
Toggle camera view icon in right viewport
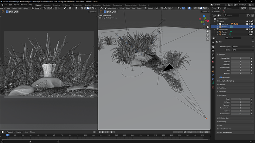coord(208,35)
